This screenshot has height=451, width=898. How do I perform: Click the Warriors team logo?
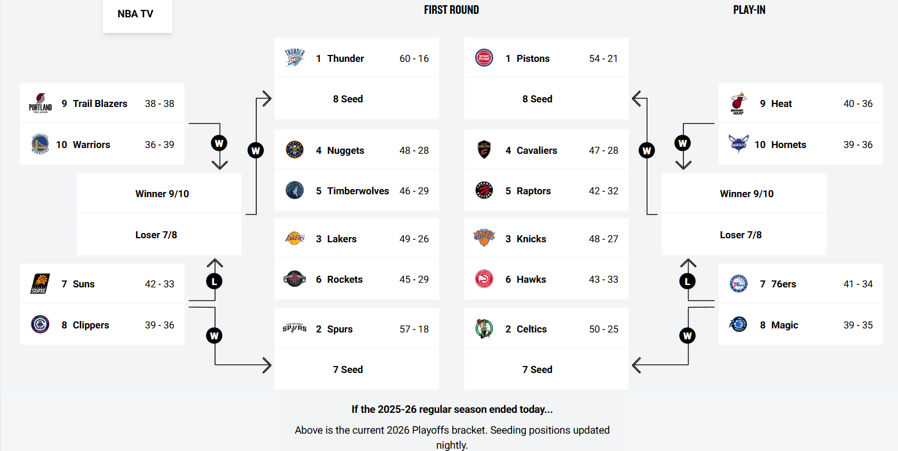[x=40, y=145]
